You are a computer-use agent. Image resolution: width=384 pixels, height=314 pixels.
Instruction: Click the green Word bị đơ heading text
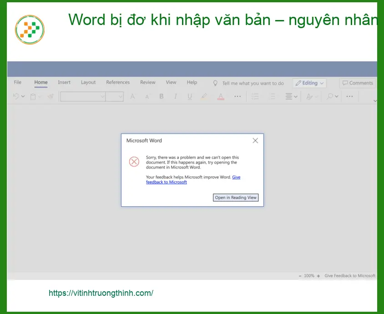coord(222,20)
